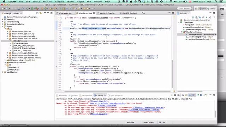Switch to XMLRPC_Config.java editor tab
The image size is (226, 127).
click(129, 13)
